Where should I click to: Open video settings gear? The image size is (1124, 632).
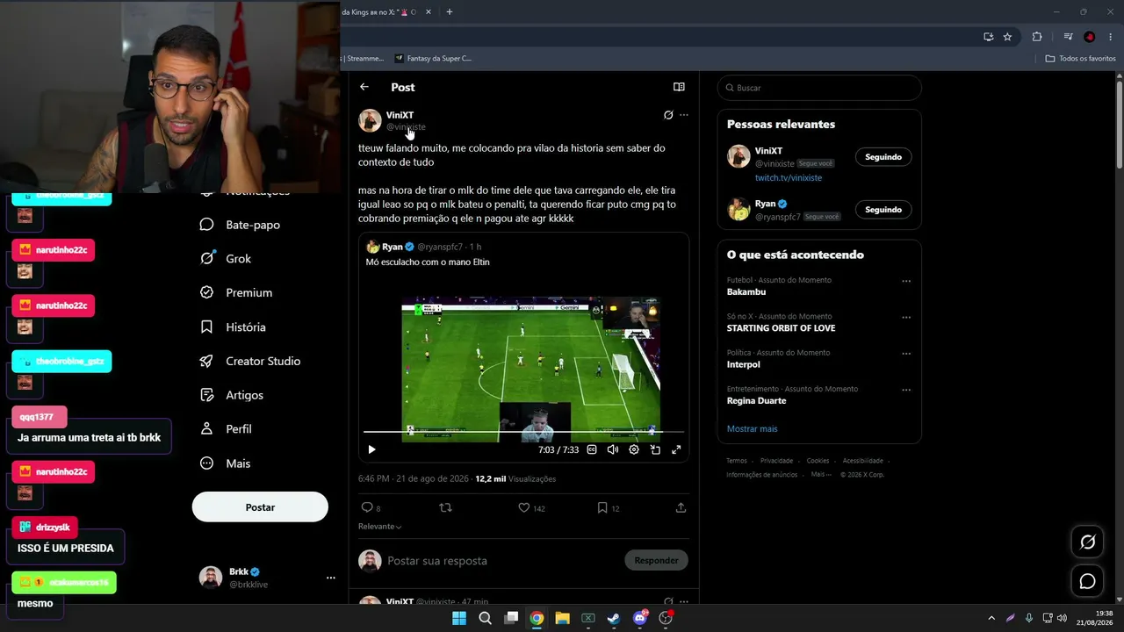[634, 449]
